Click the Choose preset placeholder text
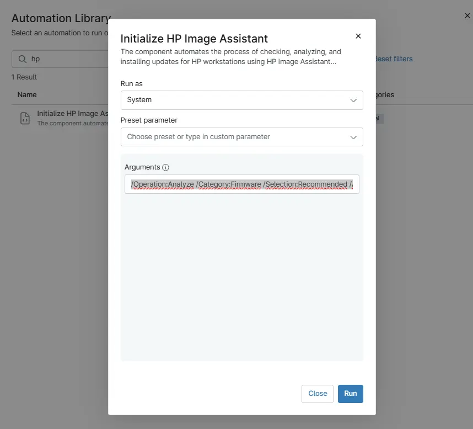Screen dimensions: 473x429 point(198,137)
